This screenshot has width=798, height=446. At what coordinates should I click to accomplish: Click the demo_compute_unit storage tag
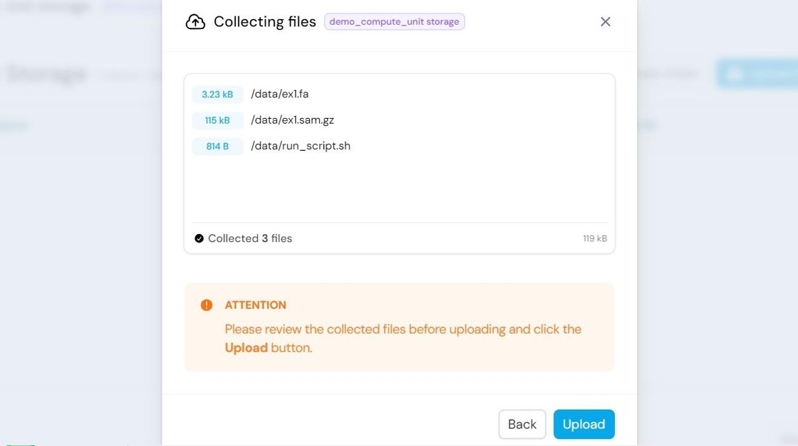pos(395,22)
